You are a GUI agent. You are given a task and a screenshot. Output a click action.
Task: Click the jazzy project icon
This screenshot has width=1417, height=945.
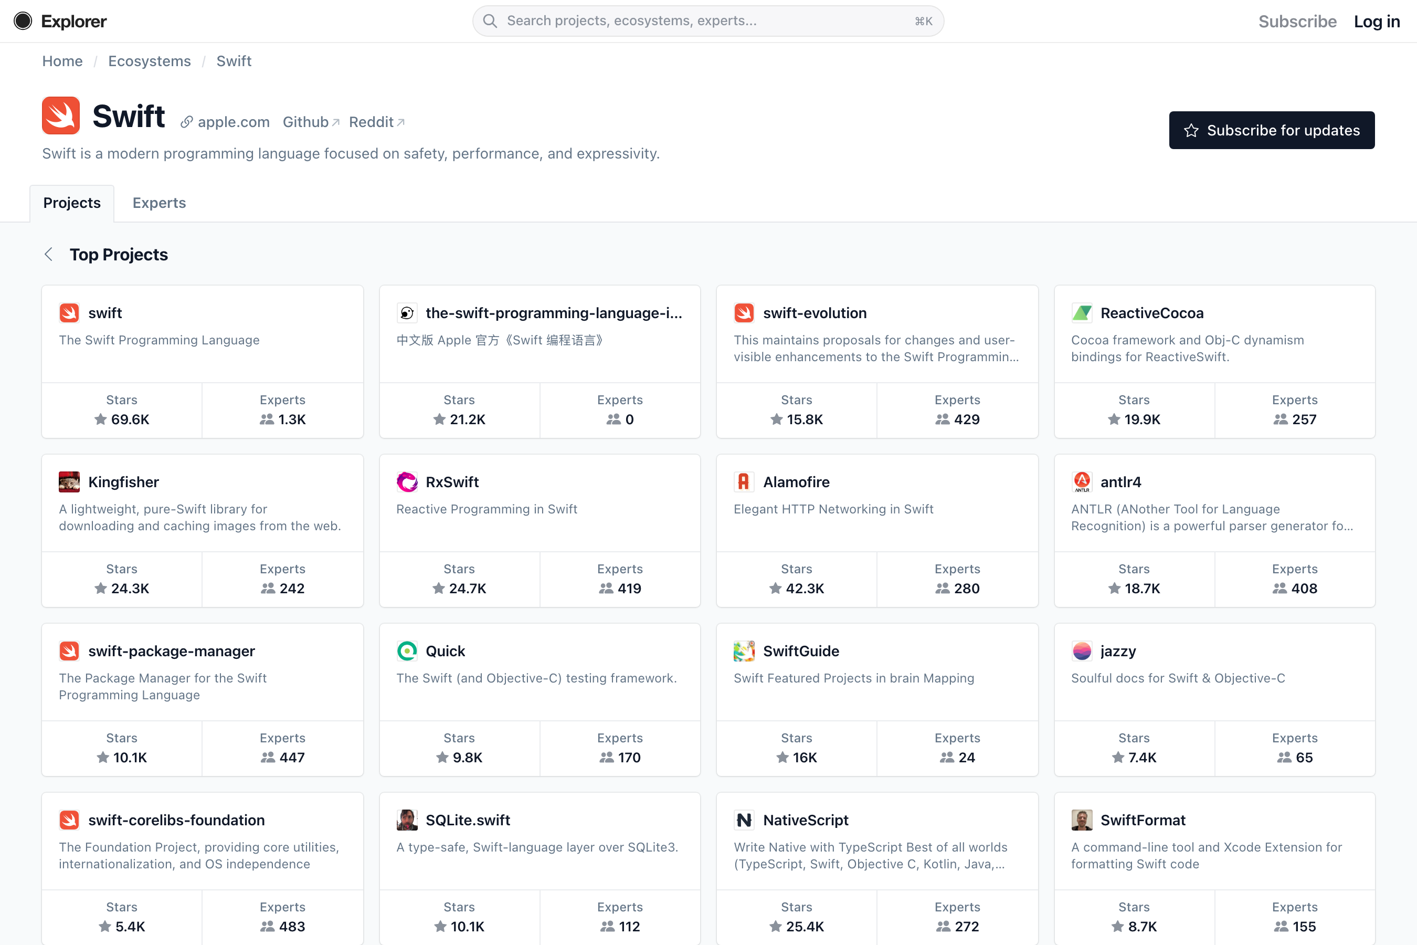pos(1082,651)
